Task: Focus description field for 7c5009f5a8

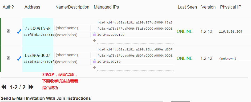Action: (x=72, y=35)
